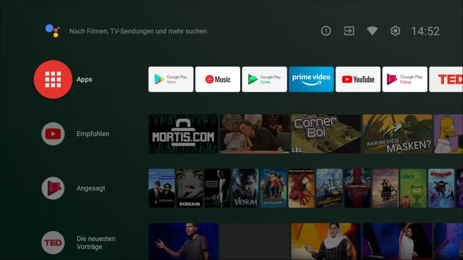Viewport: 463px width, 260px height.
Task: Open the red Apps grid icon
Action: 53,79
